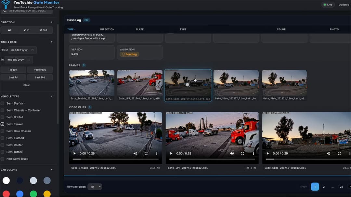Select current page 1 button
The width and height of the screenshot is (351, 197).
pyautogui.click(x=315, y=187)
